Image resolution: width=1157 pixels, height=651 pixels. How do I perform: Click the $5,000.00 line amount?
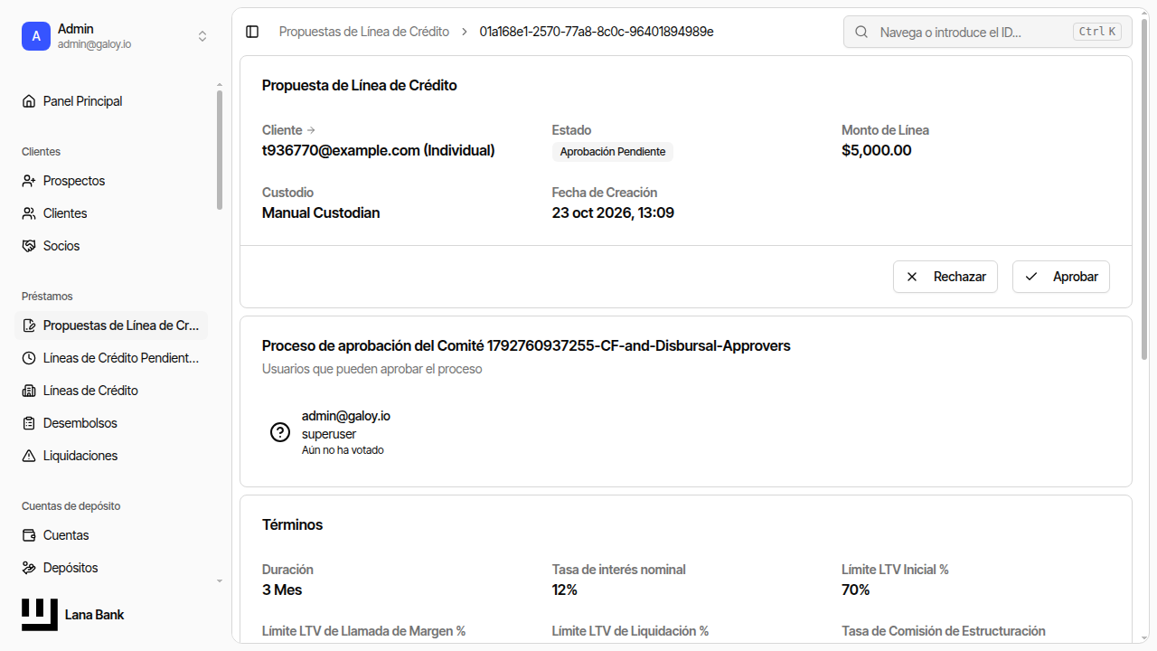click(x=877, y=150)
